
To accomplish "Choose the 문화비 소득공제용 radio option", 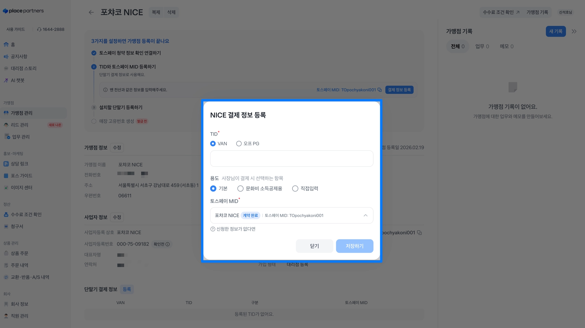I will coord(241,188).
